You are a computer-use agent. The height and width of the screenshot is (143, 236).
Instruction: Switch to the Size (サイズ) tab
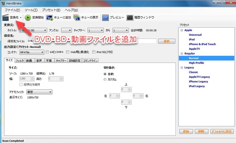click(x=9, y=60)
